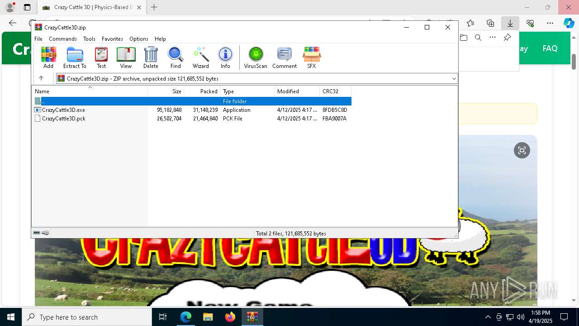Image resolution: width=579 pixels, height=326 pixels.
Task: Select the parent folder '..' row
Action: [x=192, y=101]
